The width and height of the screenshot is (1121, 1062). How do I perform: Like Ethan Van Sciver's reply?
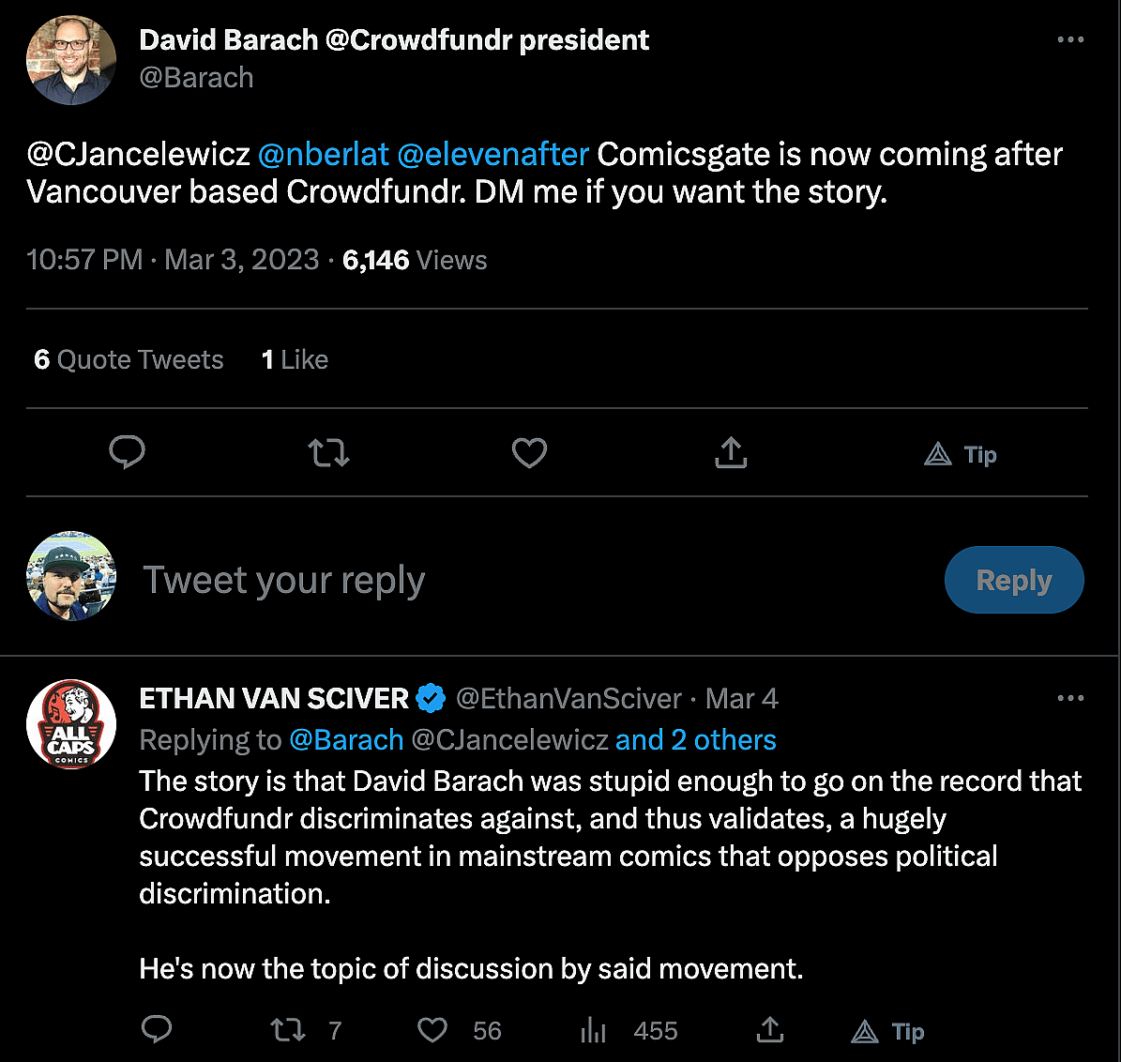click(x=432, y=1031)
